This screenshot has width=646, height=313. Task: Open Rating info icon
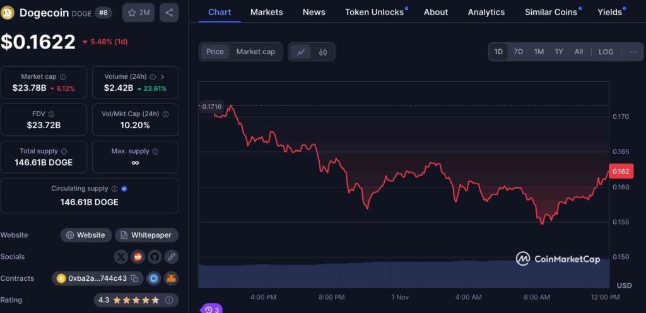169,300
